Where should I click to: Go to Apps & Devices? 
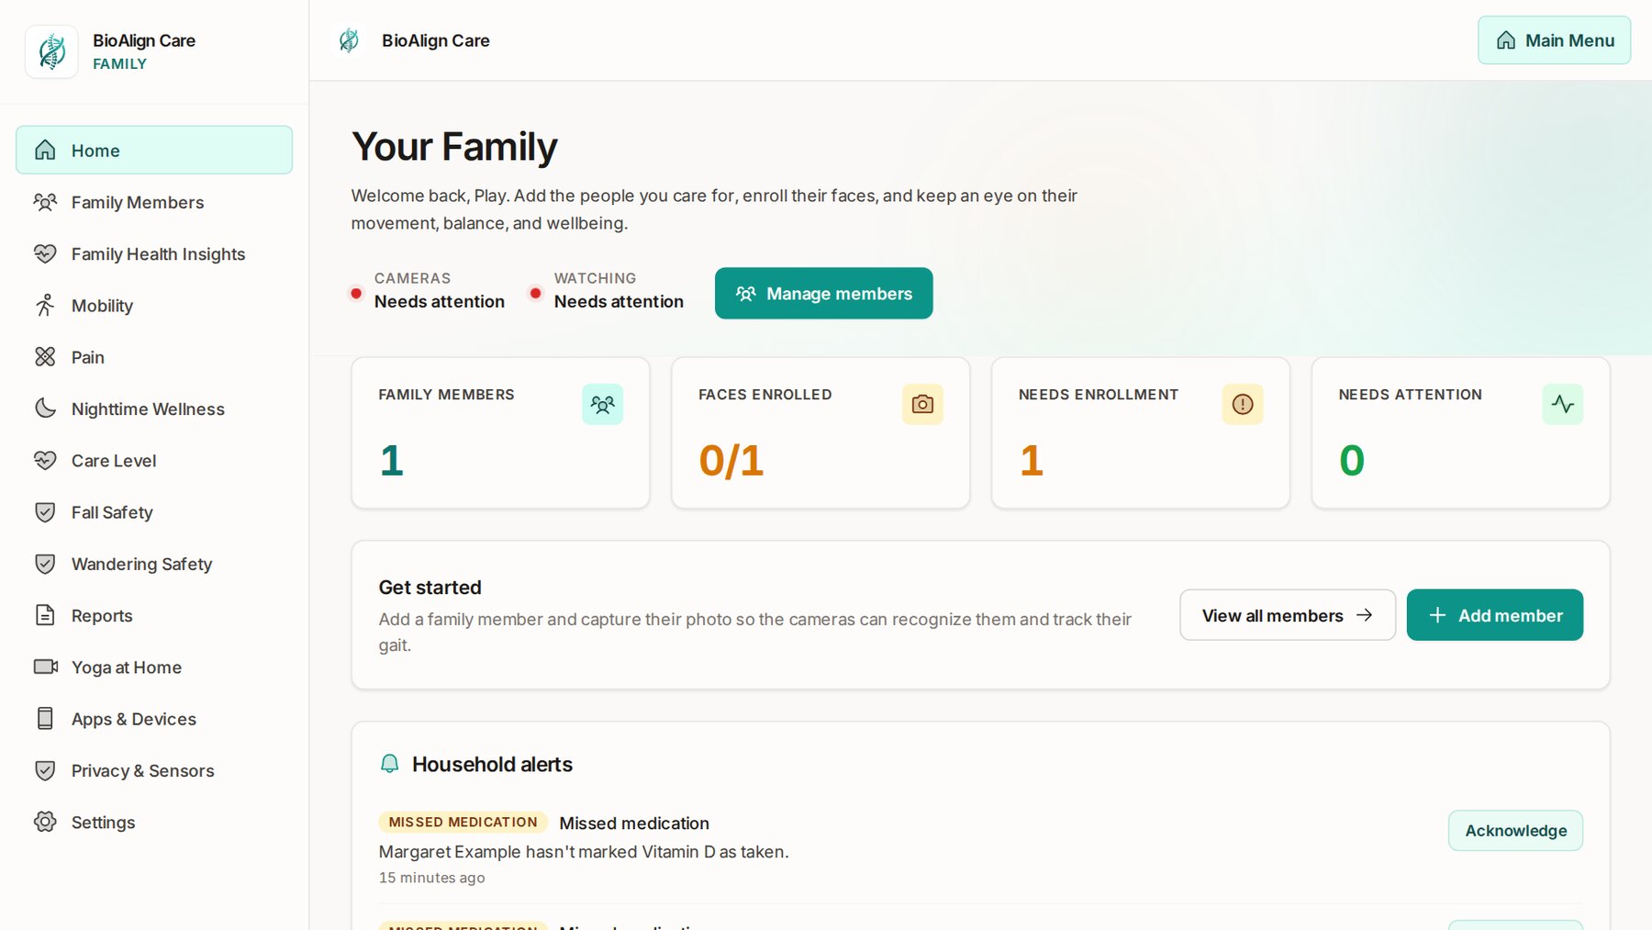click(x=154, y=719)
